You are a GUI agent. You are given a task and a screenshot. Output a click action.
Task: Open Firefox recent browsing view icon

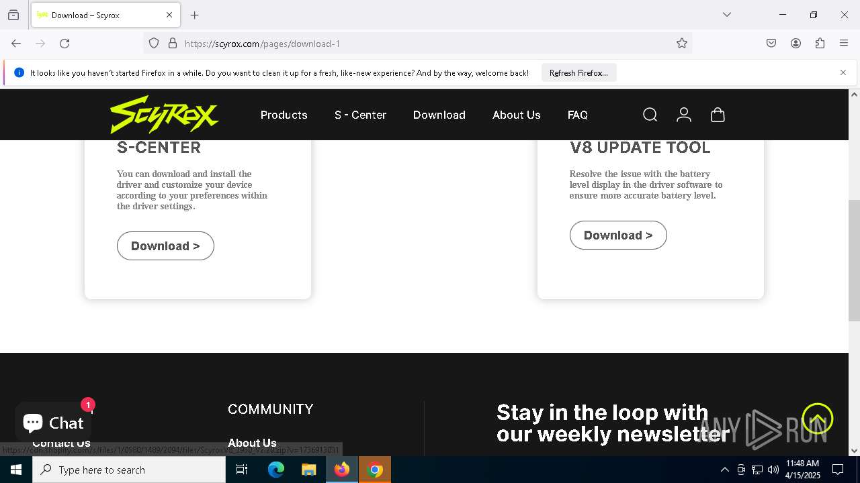(13, 15)
